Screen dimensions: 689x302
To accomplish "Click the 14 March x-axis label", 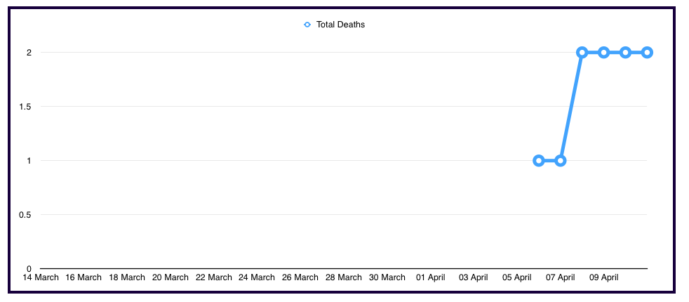I will coord(41,277).
